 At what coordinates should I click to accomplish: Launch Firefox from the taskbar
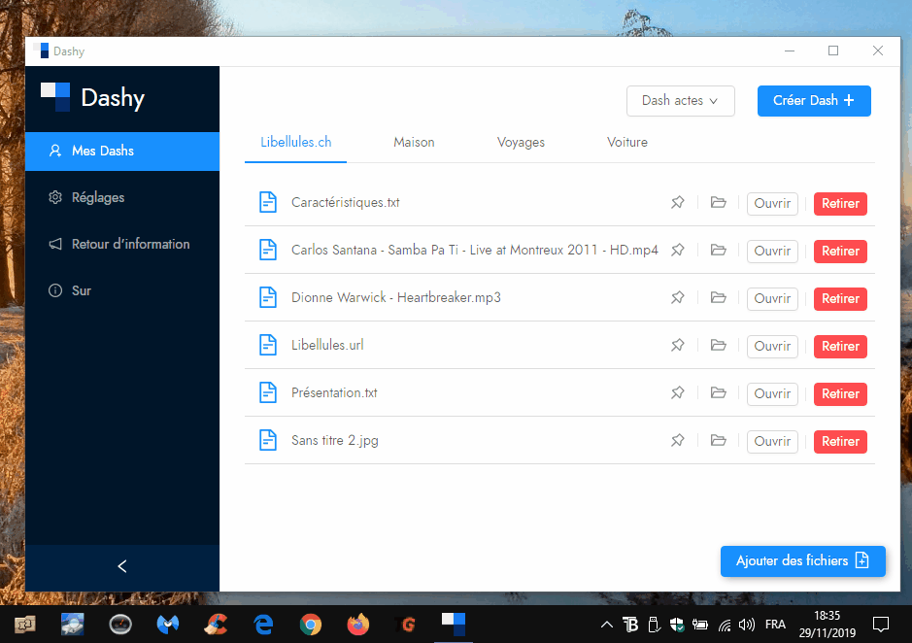click(358, 625)
